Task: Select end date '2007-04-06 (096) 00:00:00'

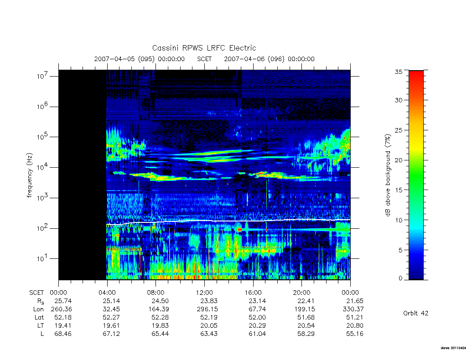Action: point(269,59)
